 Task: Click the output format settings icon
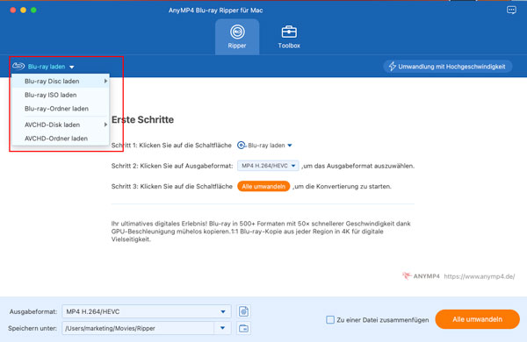243,311
